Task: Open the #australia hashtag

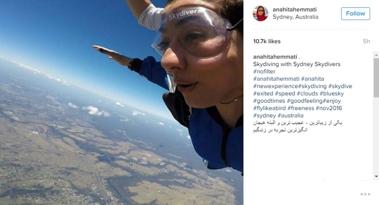Action: point(291,115)
